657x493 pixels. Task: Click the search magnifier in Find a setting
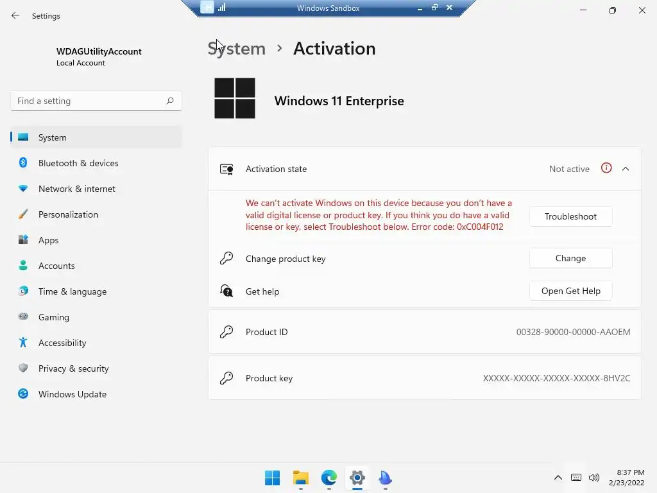(169, 101)
